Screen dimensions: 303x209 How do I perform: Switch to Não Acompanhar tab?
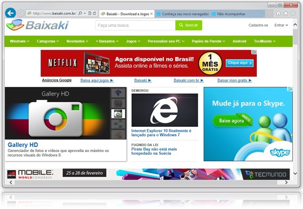[x=238, y=14]
